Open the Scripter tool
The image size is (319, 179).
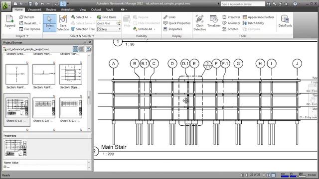tap(230, 29)
